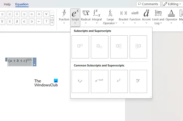
Task: Expand the full symbols gallery
Action: point(52,23)
